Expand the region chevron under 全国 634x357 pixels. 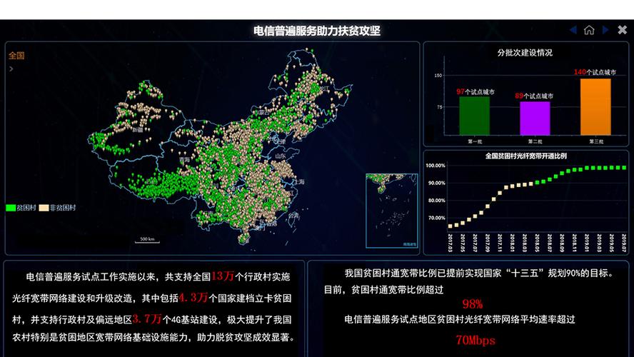(x=11, y=69)
